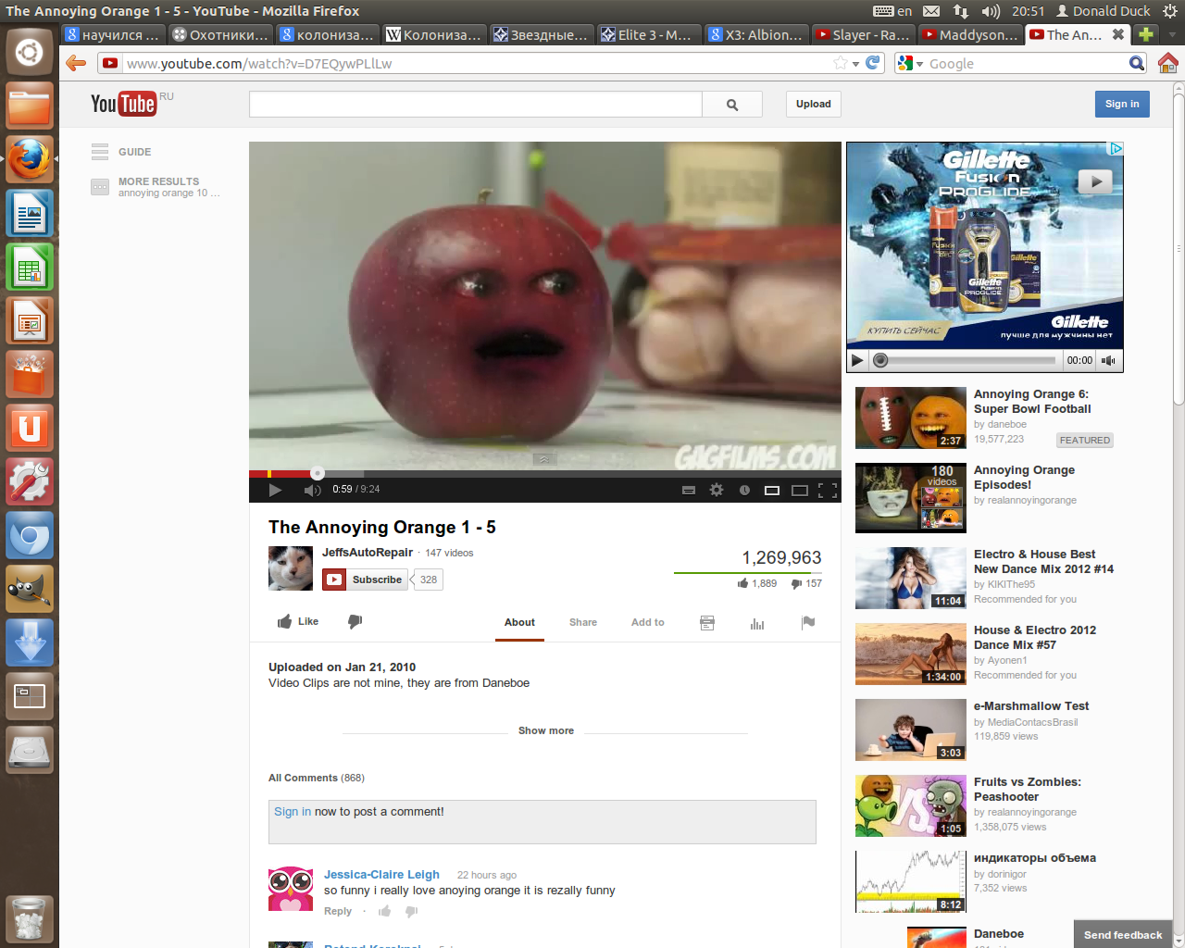Play the Annoying Orange video

pos(275,490)
